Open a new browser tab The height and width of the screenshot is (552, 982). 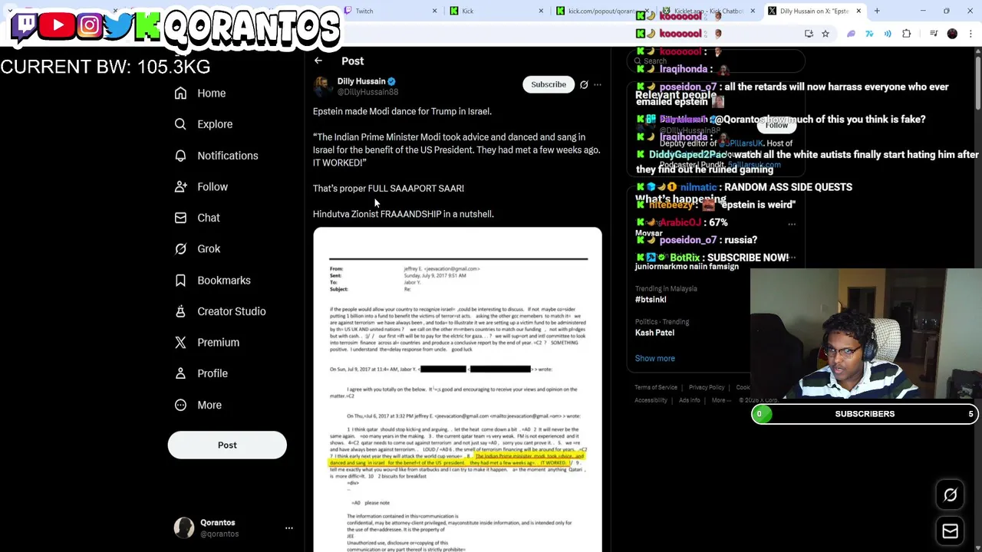pos(877,11)
